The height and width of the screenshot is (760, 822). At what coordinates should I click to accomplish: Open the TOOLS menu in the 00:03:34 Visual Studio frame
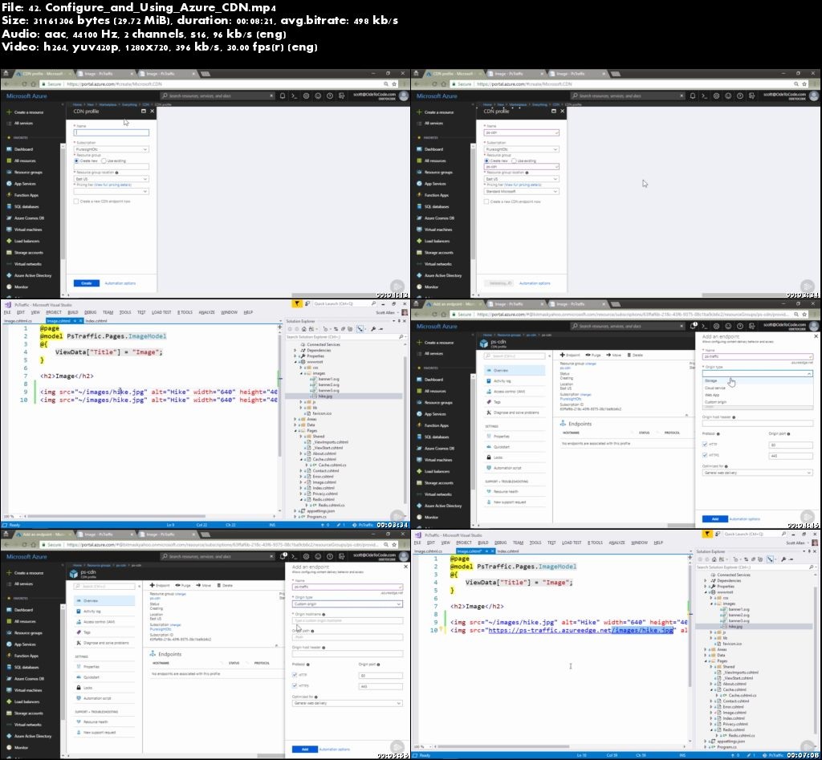point(125,312)
